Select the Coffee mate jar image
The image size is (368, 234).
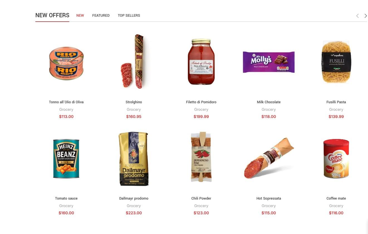(x=336, y=158)
